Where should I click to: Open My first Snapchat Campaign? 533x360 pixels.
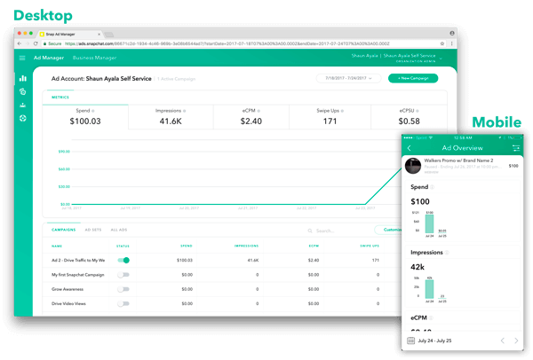(x=78, y=275)
